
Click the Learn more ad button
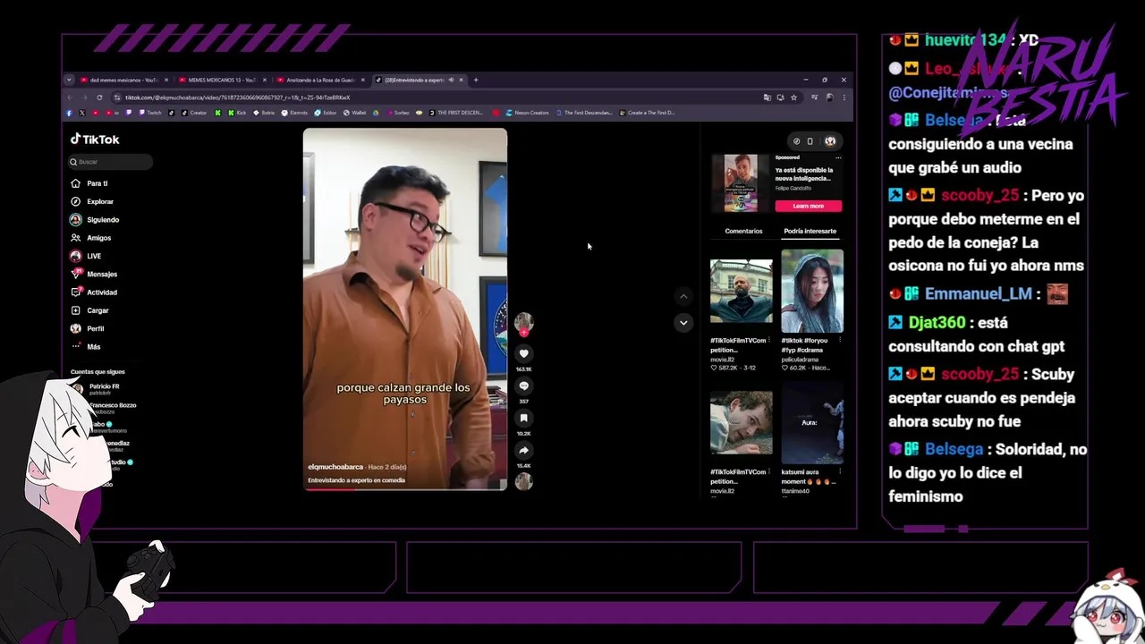coord(809,206)
